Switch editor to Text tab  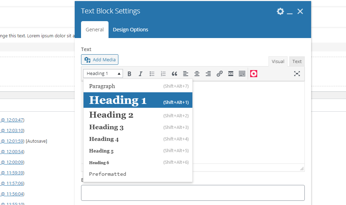point(297,62)
